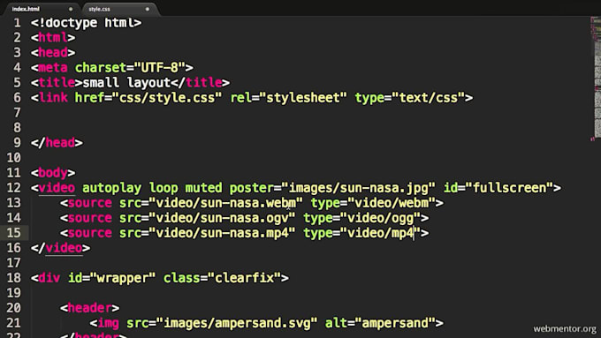Click the opening body tag on line 11

pos(53,173)
